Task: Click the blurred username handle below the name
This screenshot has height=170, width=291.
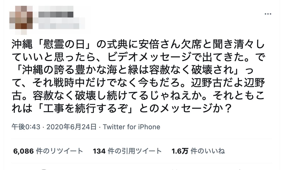Action: tap(59, 24)
